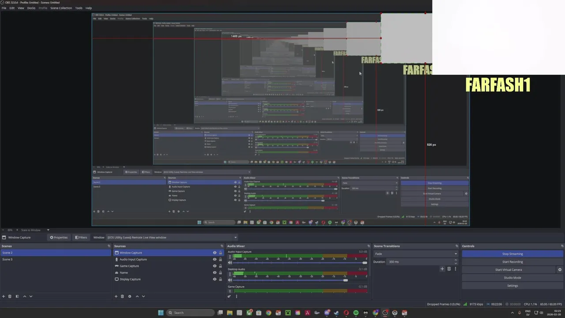This screenshot has height=318, width=565.
Task: Enable Studio Mode
Action: [512, 278]
